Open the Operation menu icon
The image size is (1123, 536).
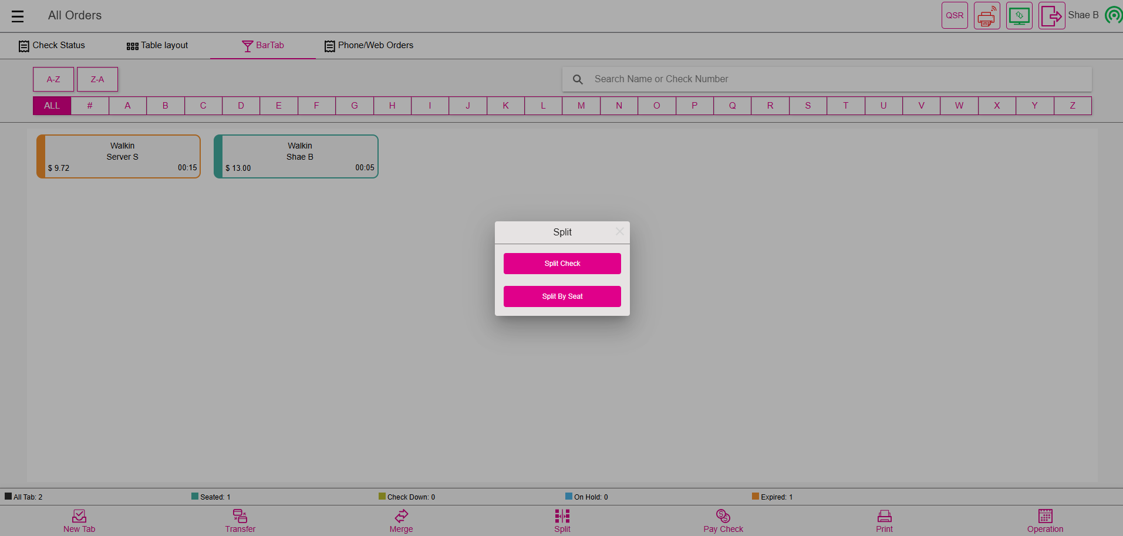tap(1045, 517)
